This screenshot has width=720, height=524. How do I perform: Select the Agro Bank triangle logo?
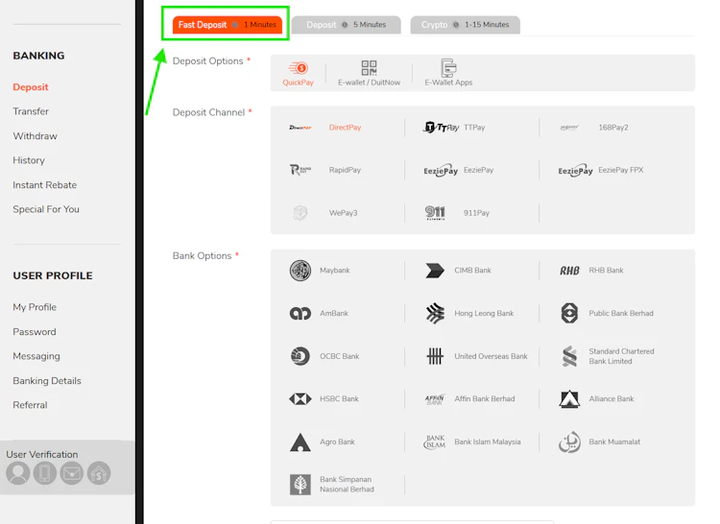click(x=300, y=442)
